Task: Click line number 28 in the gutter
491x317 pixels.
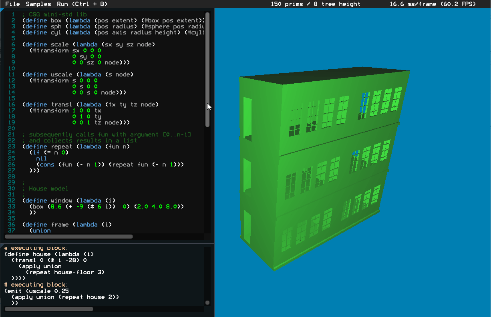Action: tap(11, 177)
